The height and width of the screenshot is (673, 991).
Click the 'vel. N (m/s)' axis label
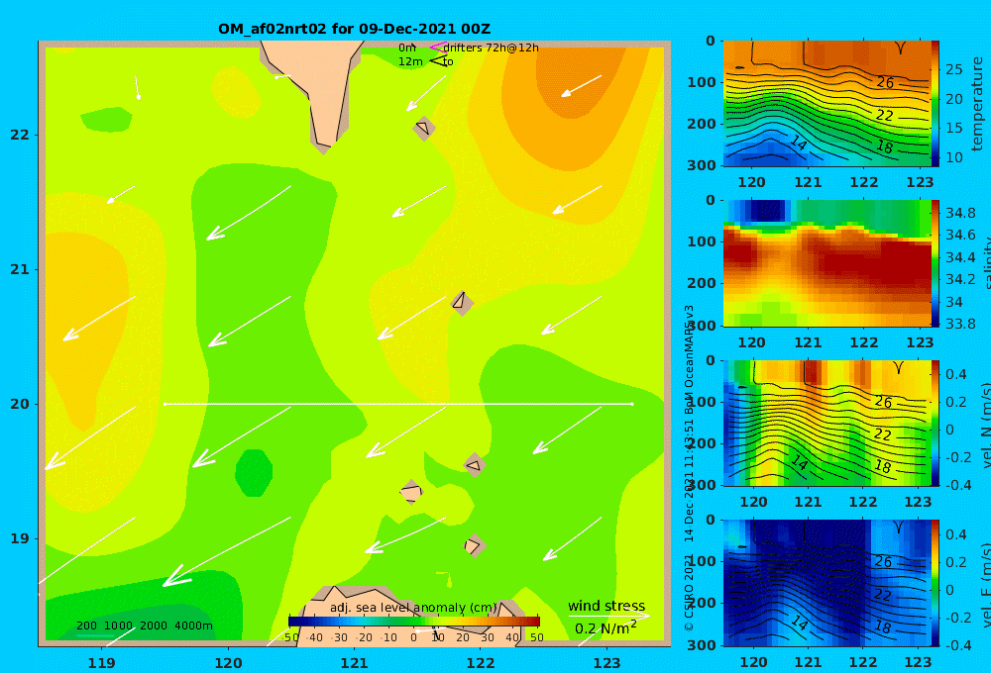coord(985,425)
